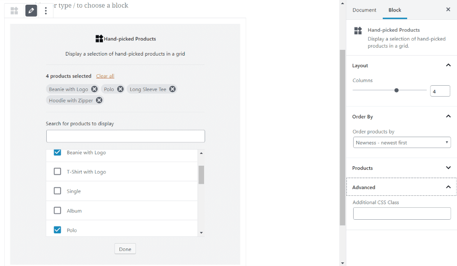This screenshot has height=266, width=457.
Task: Remove Hoodie with Zipper tag
Action: 99,100
